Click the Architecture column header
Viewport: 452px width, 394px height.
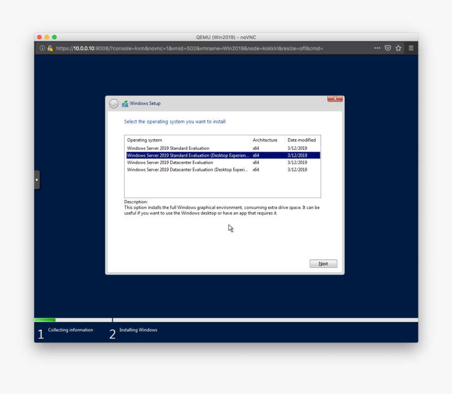click(x=268, y=140)
